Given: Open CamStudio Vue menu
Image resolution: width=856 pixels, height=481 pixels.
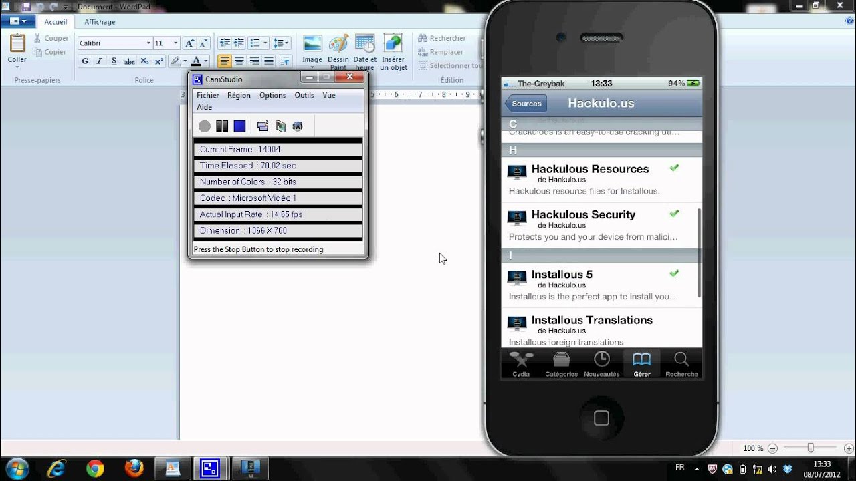Looking at the screenshot, I should click(x=329, y=95).
